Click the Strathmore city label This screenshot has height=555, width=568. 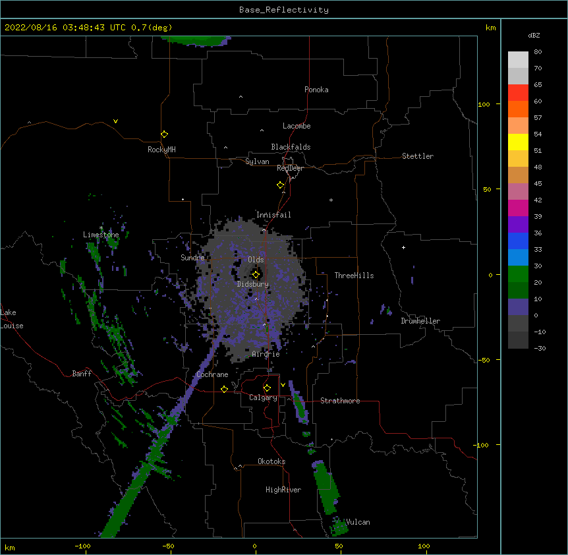[340, 401]
